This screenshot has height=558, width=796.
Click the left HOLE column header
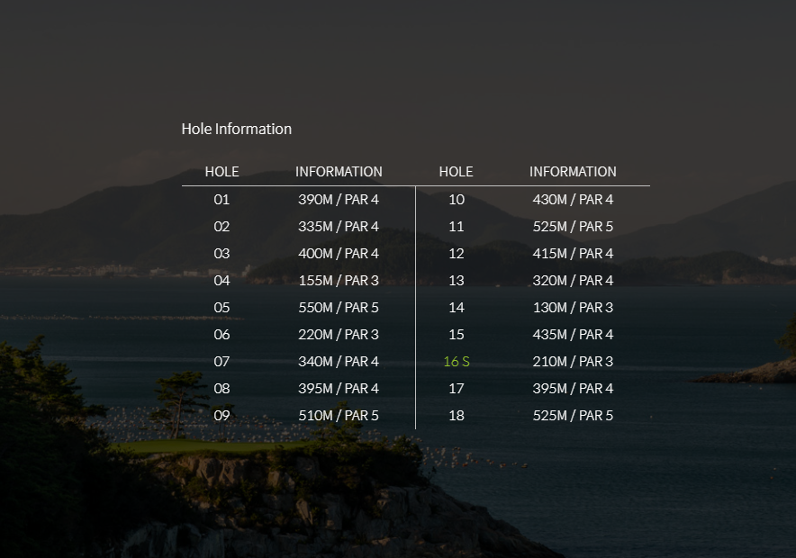[x=222, y=172]
